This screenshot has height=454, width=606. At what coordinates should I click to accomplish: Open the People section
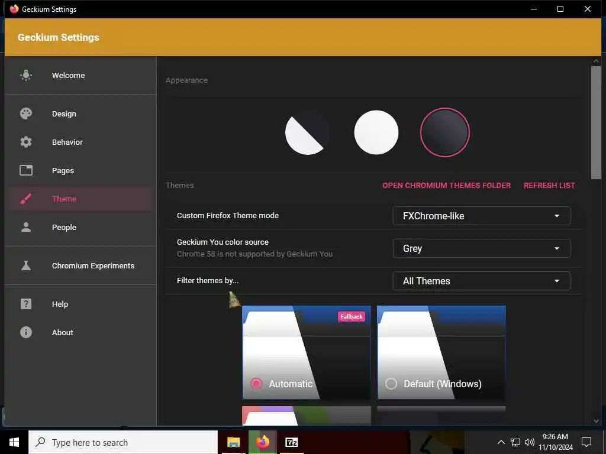tap(80, 227)
